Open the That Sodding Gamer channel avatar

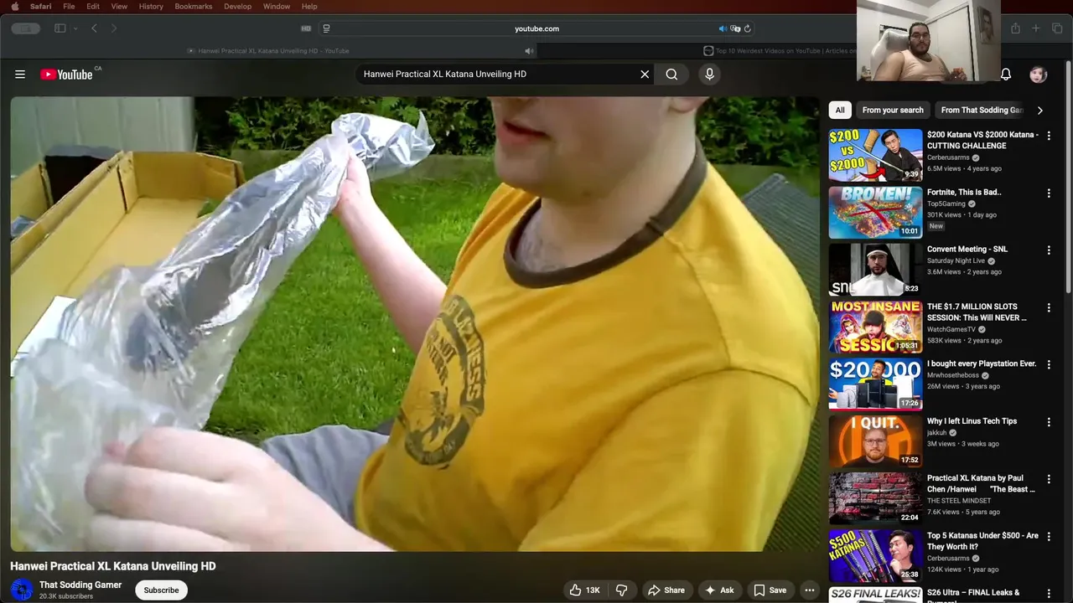(22, 590)
